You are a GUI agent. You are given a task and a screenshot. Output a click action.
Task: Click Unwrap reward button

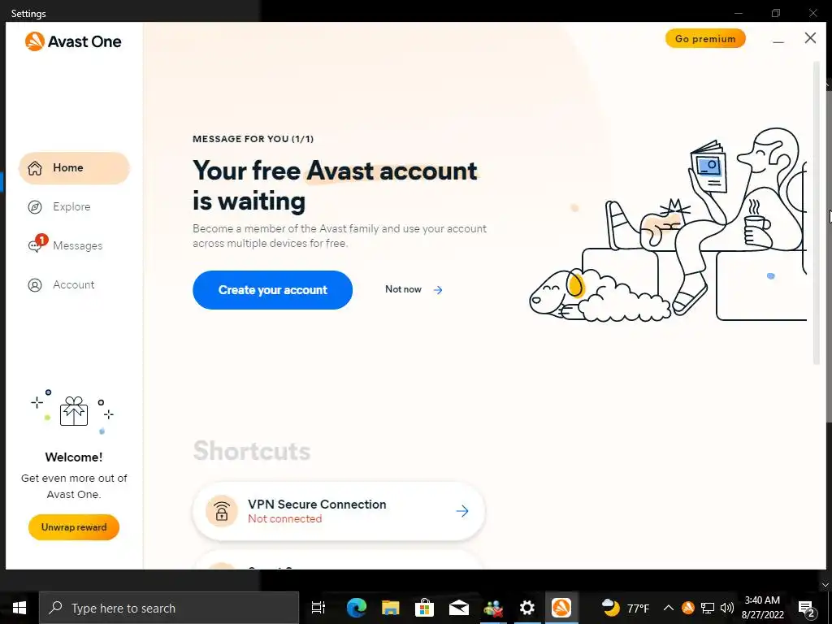[74, 526]
